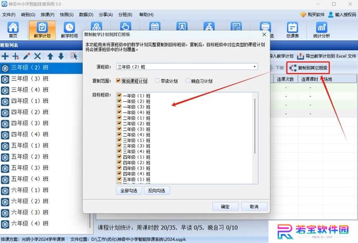Open the 教学时间 clock toolbar icon
This screenshot has height=243, width=358.
pos(69,30)
